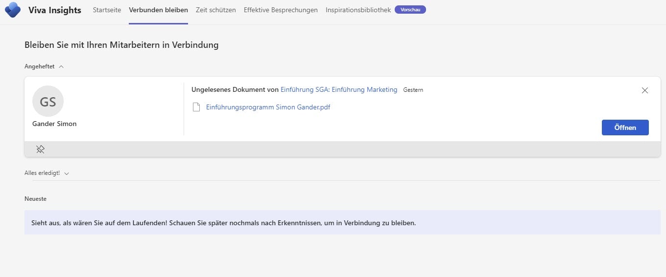666x277 pixels.
Task: Click the 'auf dem Laufenden' info banner
Action: pyautogui.click(x=342, y=223)
